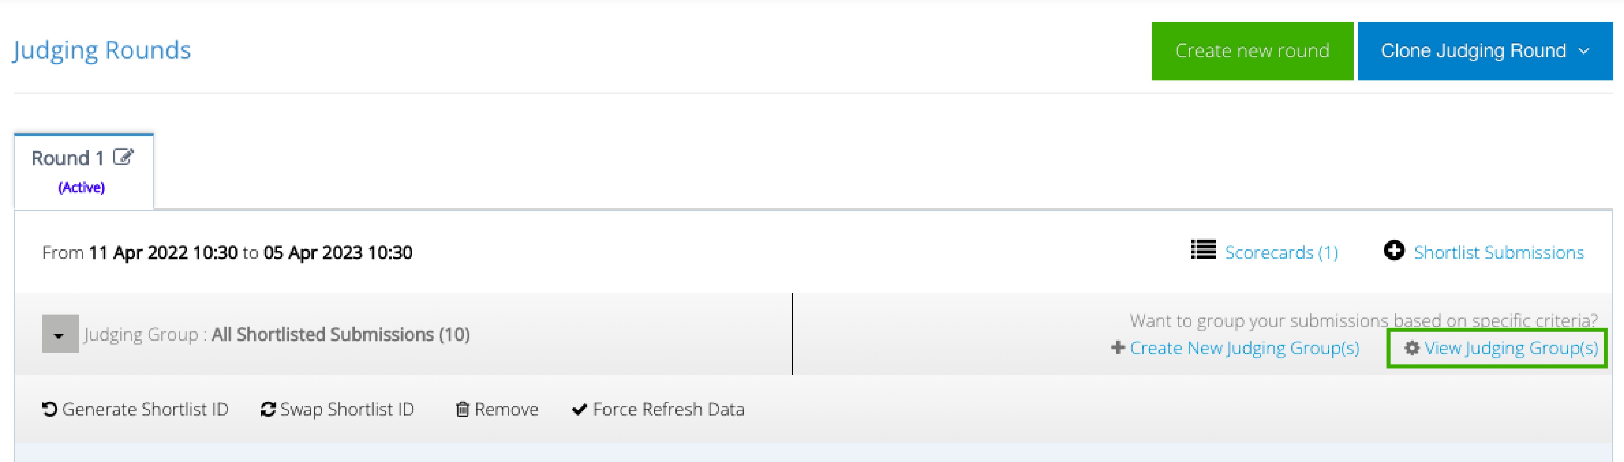Open the Scorecards (1) link
The height and width of the screenshot is (462, 1624).
(1281, 252)
